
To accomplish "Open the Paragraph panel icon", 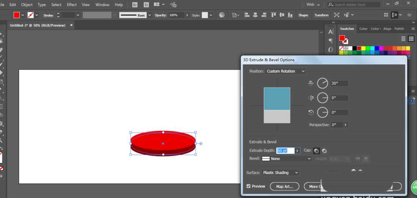I will (331, 41).
